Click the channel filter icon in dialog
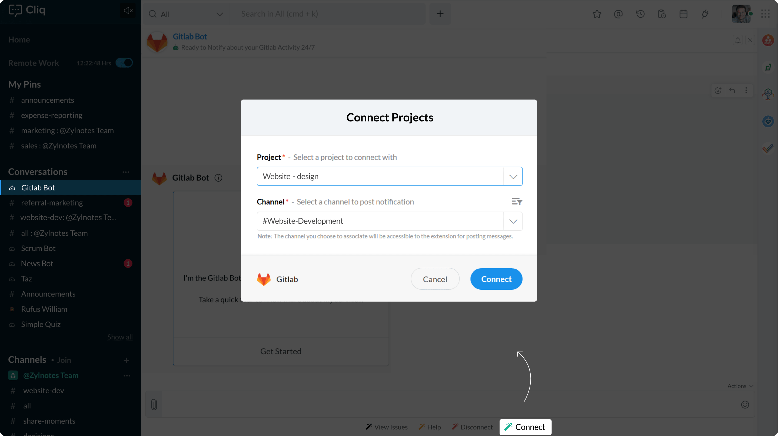This screenshot has width=778, height=436. [517, 202]
